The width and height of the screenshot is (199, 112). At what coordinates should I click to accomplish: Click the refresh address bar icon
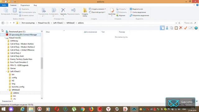[179, 23]
